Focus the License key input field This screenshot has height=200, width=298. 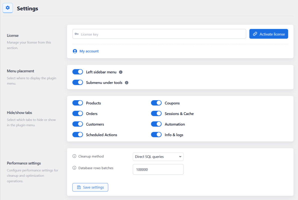[159, 34]
